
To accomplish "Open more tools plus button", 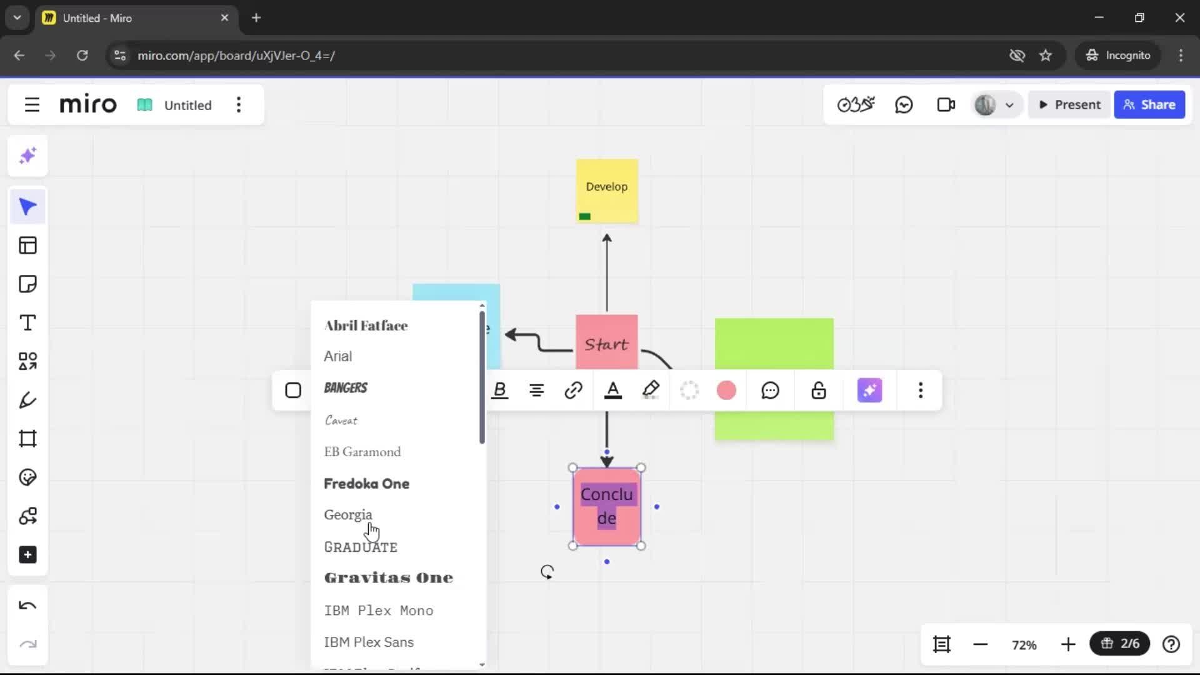I will click(x=27, y=555).
